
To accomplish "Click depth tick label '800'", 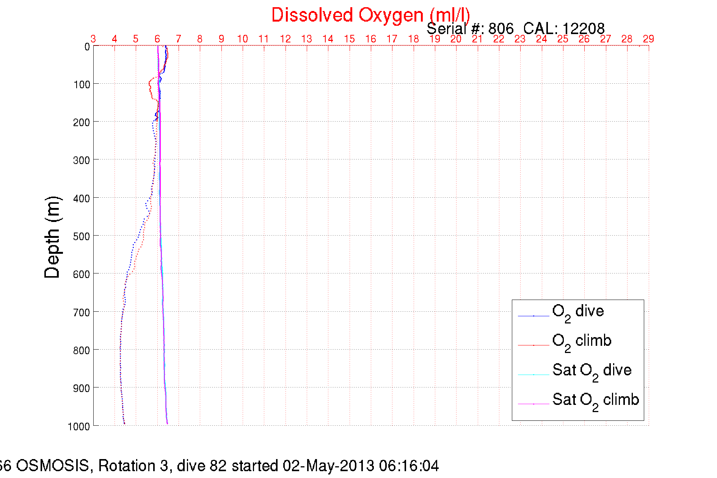I will [x=82, y=350].
